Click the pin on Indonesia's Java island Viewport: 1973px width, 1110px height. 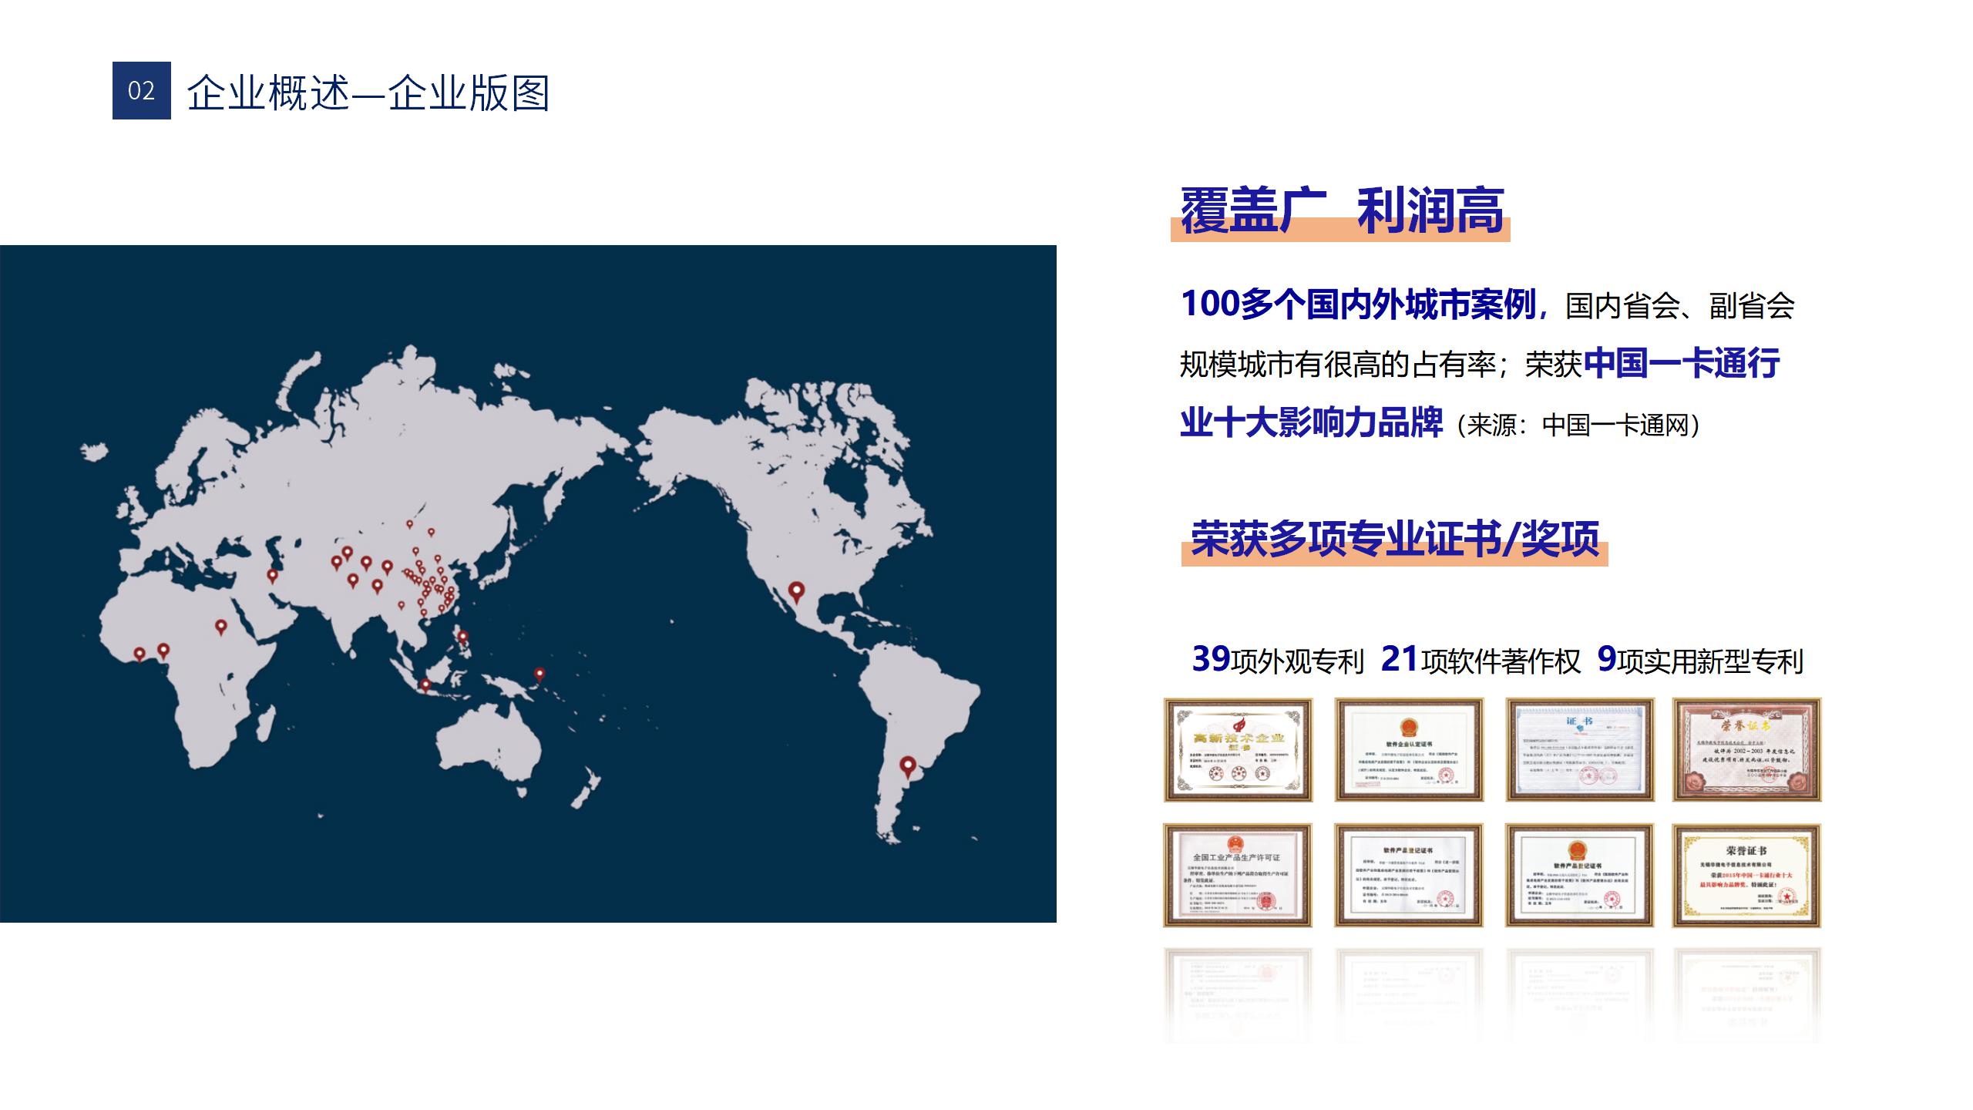pos(425,684)
